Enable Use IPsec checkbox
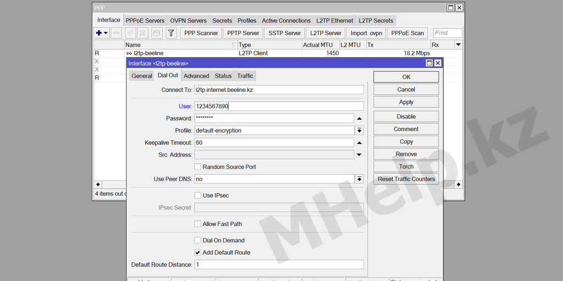 (197, 195)
